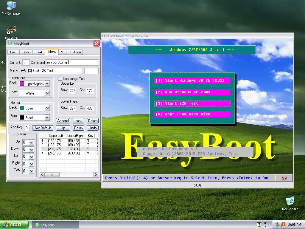
Task: Click the Lower Right Row field
Action: click(x=73, y=109)
